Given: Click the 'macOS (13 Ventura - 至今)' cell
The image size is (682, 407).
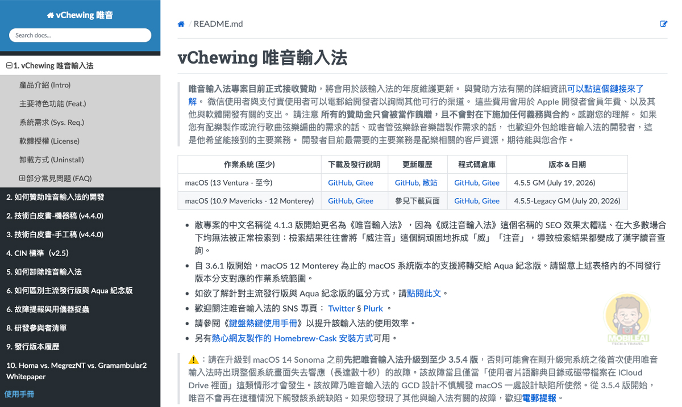Looking at the screenshot, I should 249,183.
